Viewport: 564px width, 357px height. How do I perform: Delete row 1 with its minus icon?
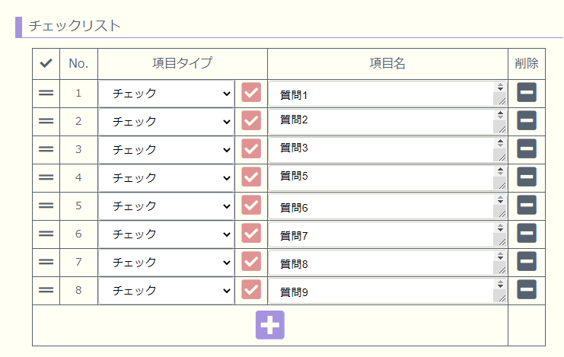click(527, 92)
